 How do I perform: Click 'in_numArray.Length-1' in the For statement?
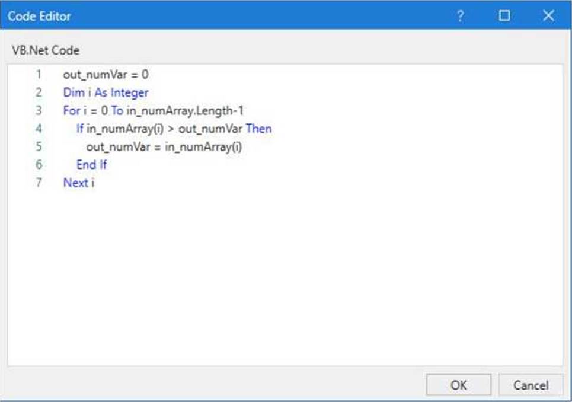[185, 111]
